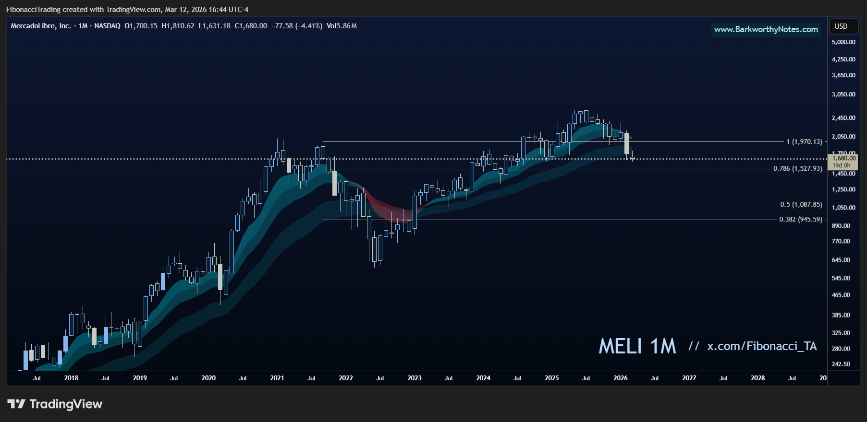Viewport: 867px width, 422px height.
Task: Click the 1,250.00 price axis label
Action: tap(843, 189)
